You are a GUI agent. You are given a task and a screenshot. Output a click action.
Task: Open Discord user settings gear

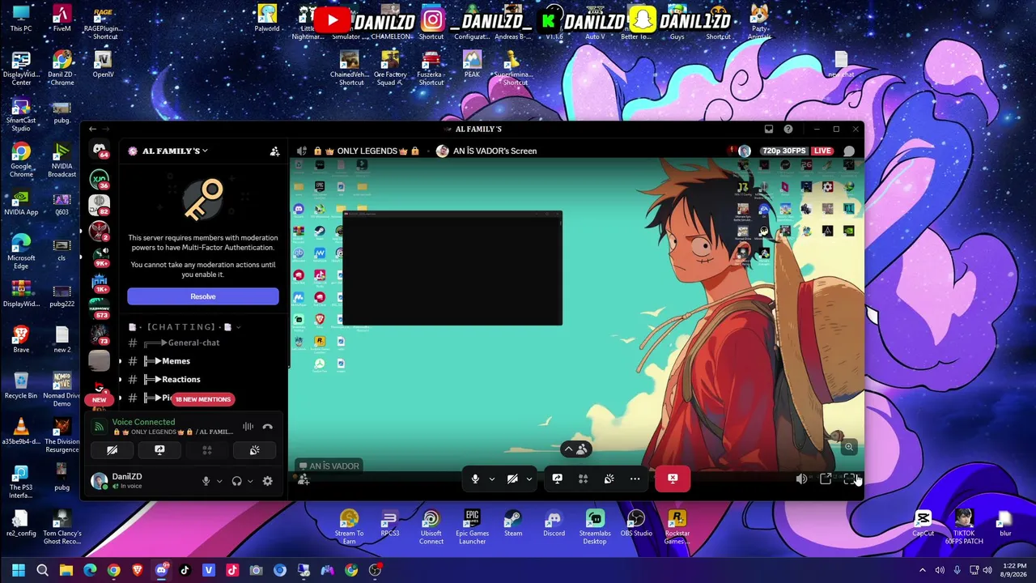pos(267,481)
